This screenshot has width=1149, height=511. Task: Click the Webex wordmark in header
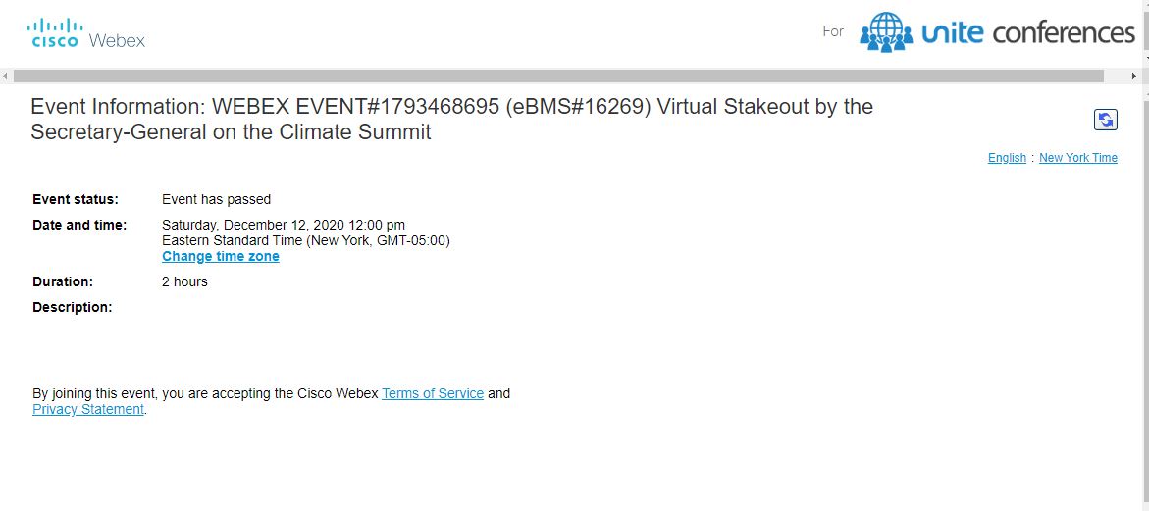pyautogui.click(x=117, y=40)
